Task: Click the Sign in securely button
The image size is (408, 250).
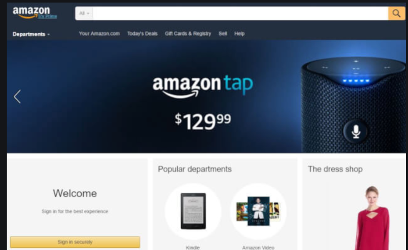Action: coord(75,242)
